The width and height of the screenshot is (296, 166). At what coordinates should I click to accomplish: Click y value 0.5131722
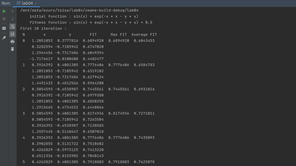(67, 143)
